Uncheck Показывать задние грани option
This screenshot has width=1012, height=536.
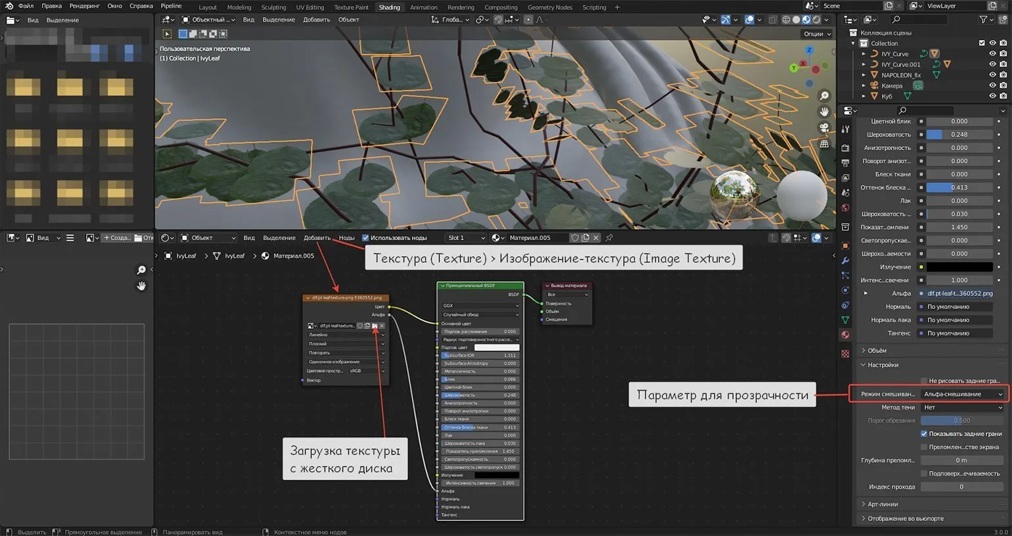[x=924, y=434]
